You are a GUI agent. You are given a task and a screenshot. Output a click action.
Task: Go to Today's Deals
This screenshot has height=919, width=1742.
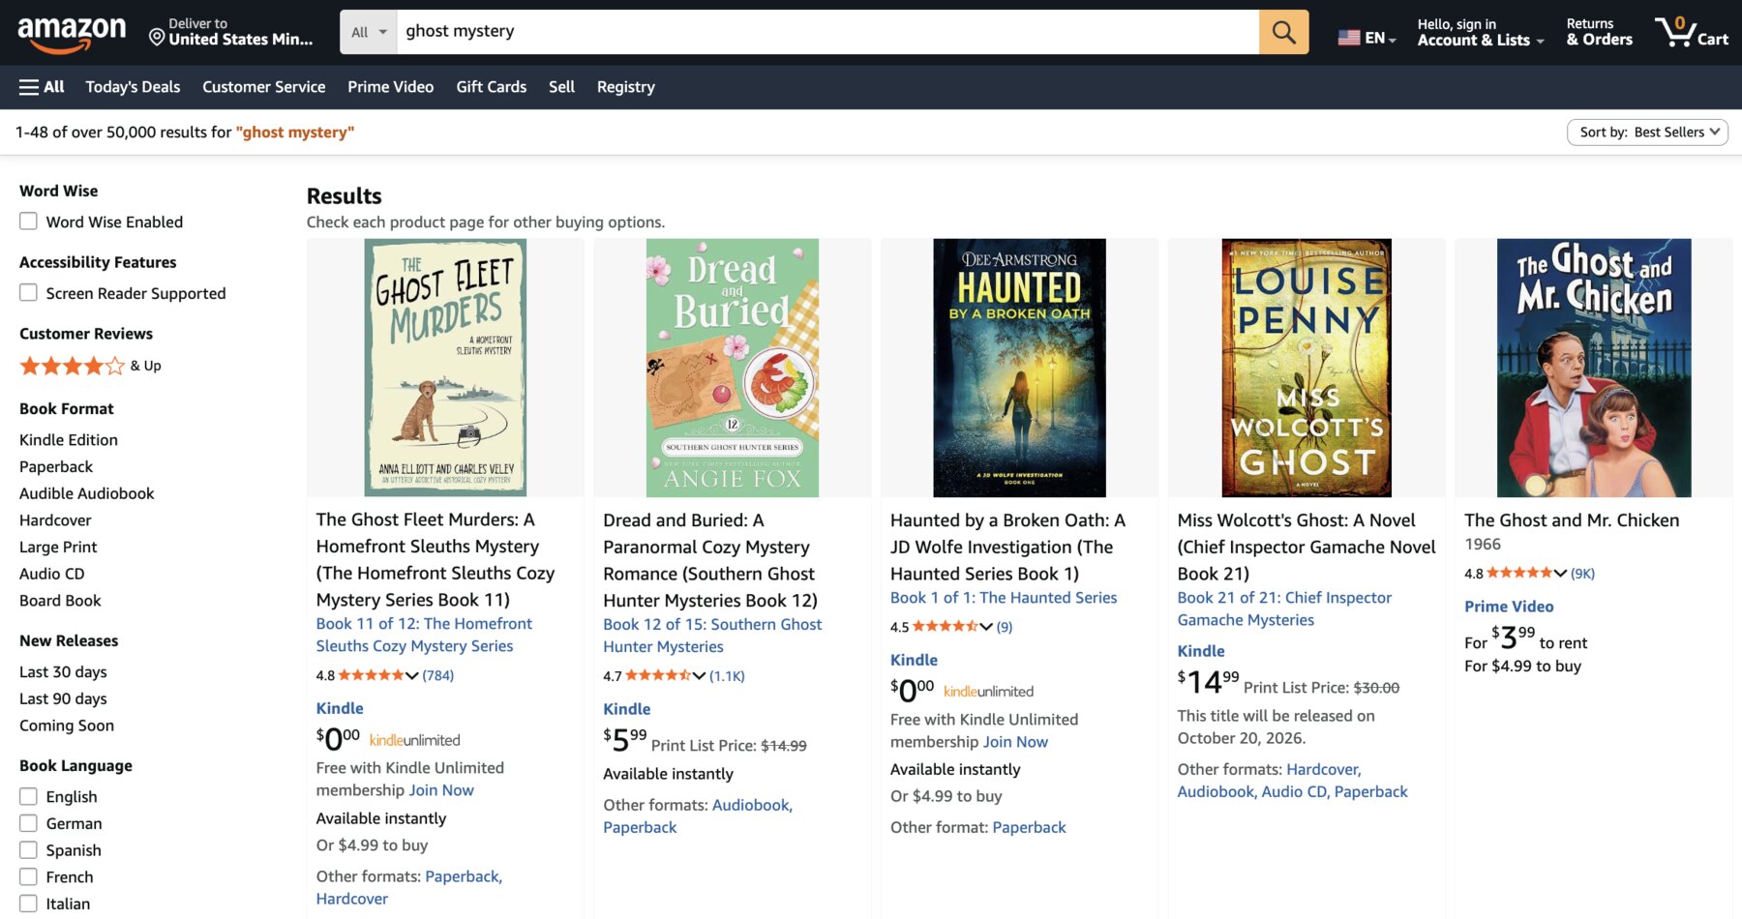click(133, 87)
